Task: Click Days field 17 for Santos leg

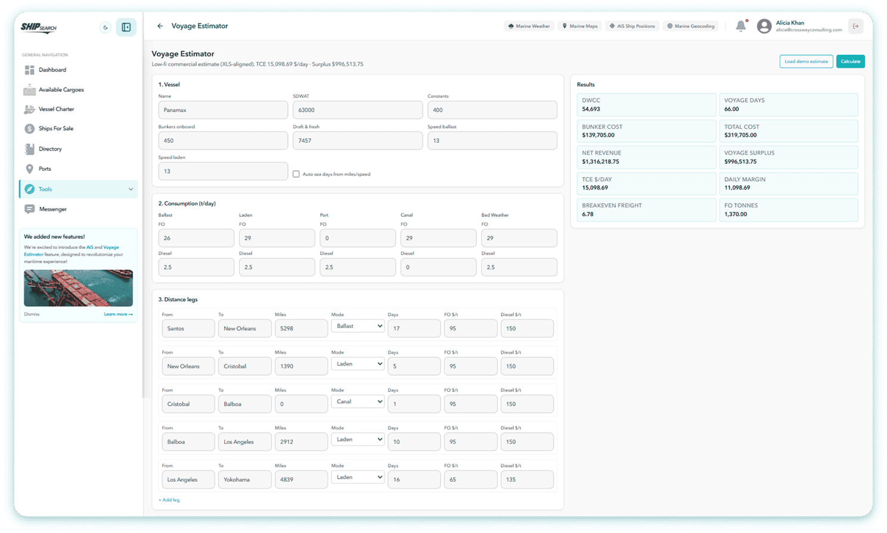Action: [x=414, y=329]
